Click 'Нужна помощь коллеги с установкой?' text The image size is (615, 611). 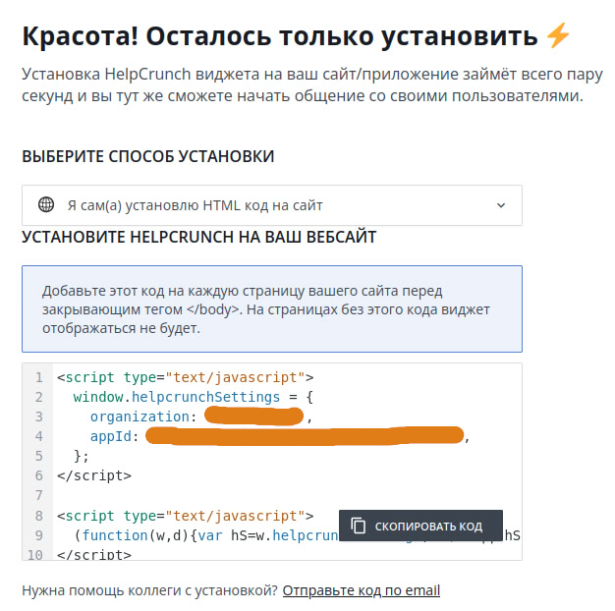[x=149, y=590]
